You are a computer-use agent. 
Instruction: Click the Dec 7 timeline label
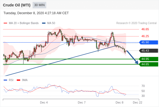click(x=82, y=102)
